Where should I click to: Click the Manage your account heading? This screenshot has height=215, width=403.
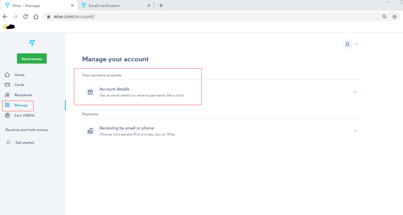pos(115,59)
